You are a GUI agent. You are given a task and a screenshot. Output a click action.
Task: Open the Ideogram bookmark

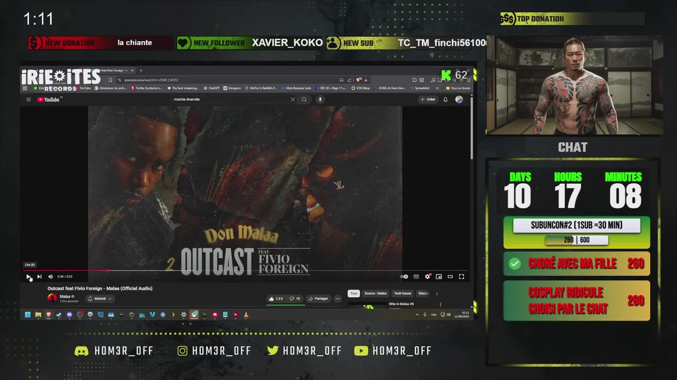pyautogui.click(x=232, y=88)
